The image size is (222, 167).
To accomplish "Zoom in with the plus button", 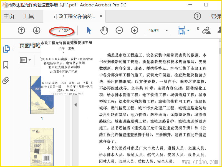I will (134, 30).
